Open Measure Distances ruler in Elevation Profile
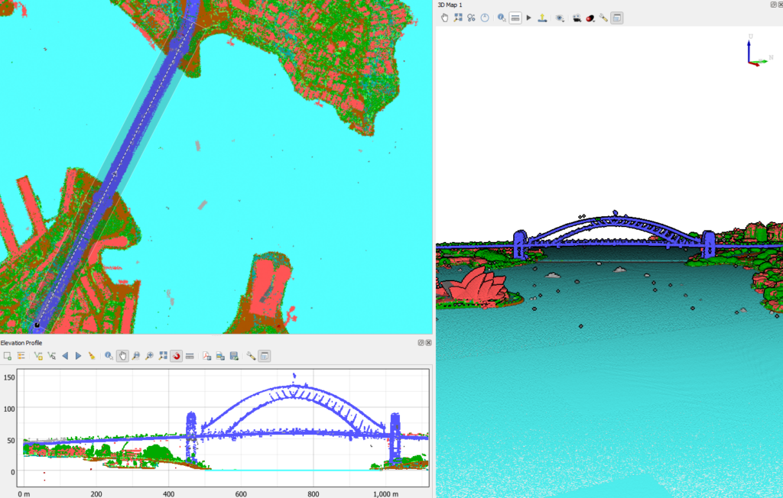 click(x=190, y=356)
